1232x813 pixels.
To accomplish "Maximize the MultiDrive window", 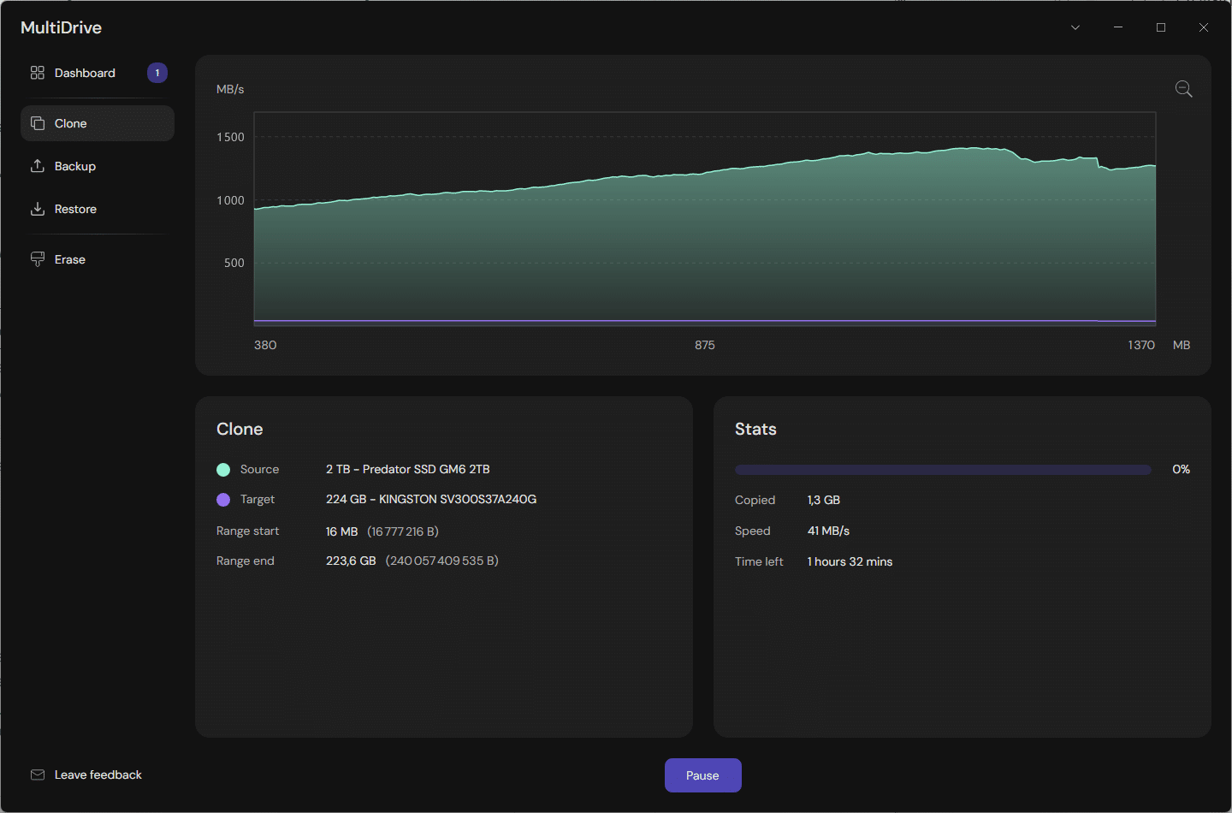I will tap(1161, 27).
